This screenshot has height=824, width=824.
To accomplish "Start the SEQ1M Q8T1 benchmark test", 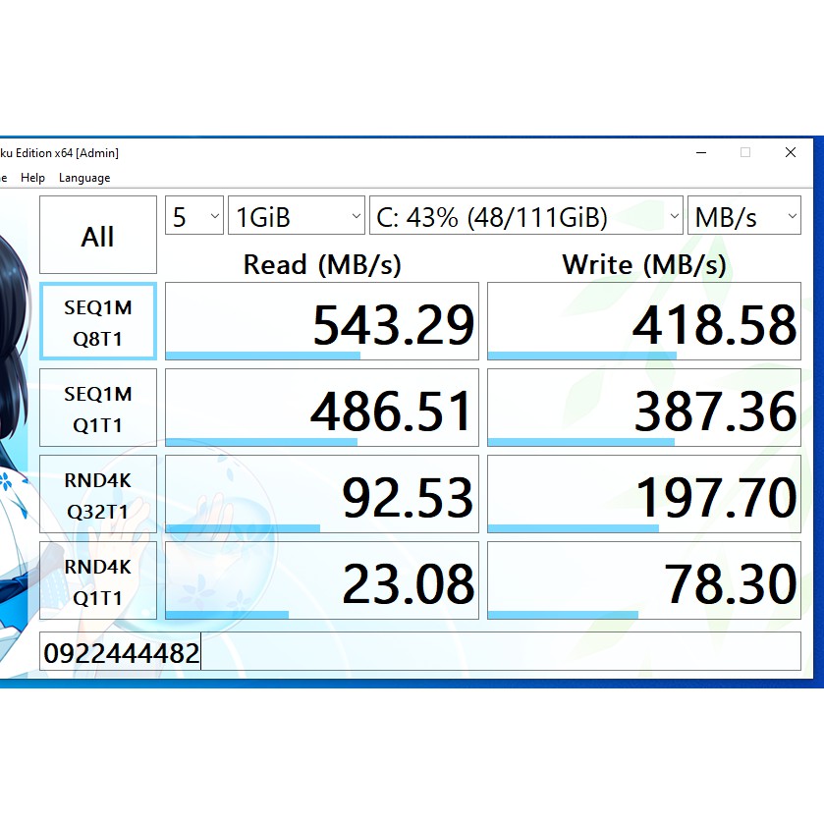I will coord(97,320).
